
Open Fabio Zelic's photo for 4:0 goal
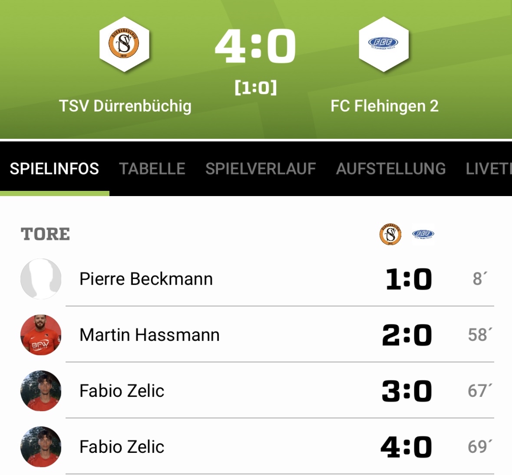pos(41,447)
